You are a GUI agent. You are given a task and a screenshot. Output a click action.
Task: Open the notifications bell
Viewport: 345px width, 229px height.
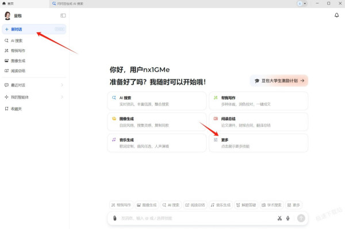tap(336, 15)
